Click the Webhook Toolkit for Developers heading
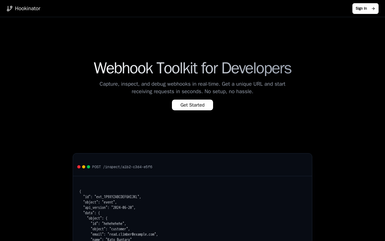Viewport: 385px width, 241px height. [x=192, y=68]
